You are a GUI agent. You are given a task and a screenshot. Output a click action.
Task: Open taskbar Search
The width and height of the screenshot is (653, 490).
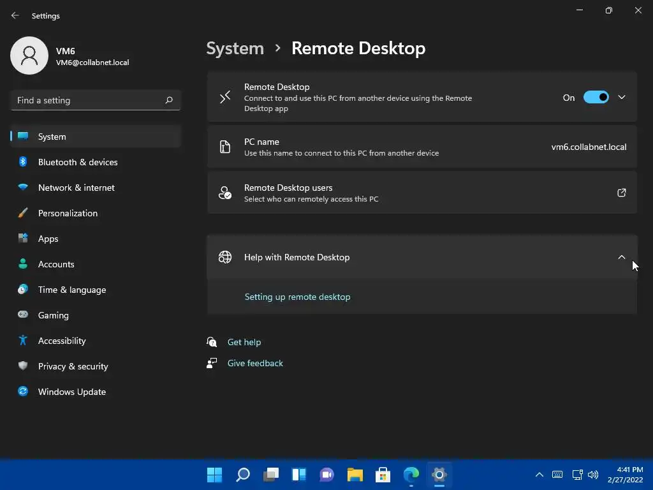243,475
